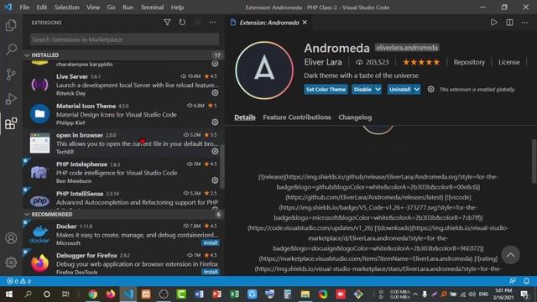The width and height of the screenshot is (537, 302).
Task: Open Live Server extension icon entry
Action: pos(39,85)
